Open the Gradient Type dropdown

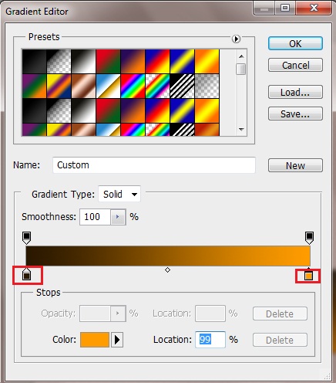point(119,194)
